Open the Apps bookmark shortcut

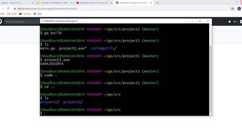[2, 14]
